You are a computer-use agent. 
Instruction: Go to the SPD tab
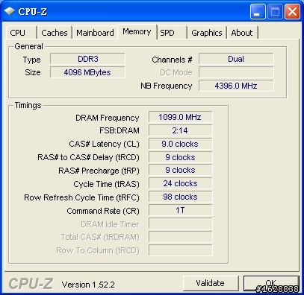[x=171, y=33]
